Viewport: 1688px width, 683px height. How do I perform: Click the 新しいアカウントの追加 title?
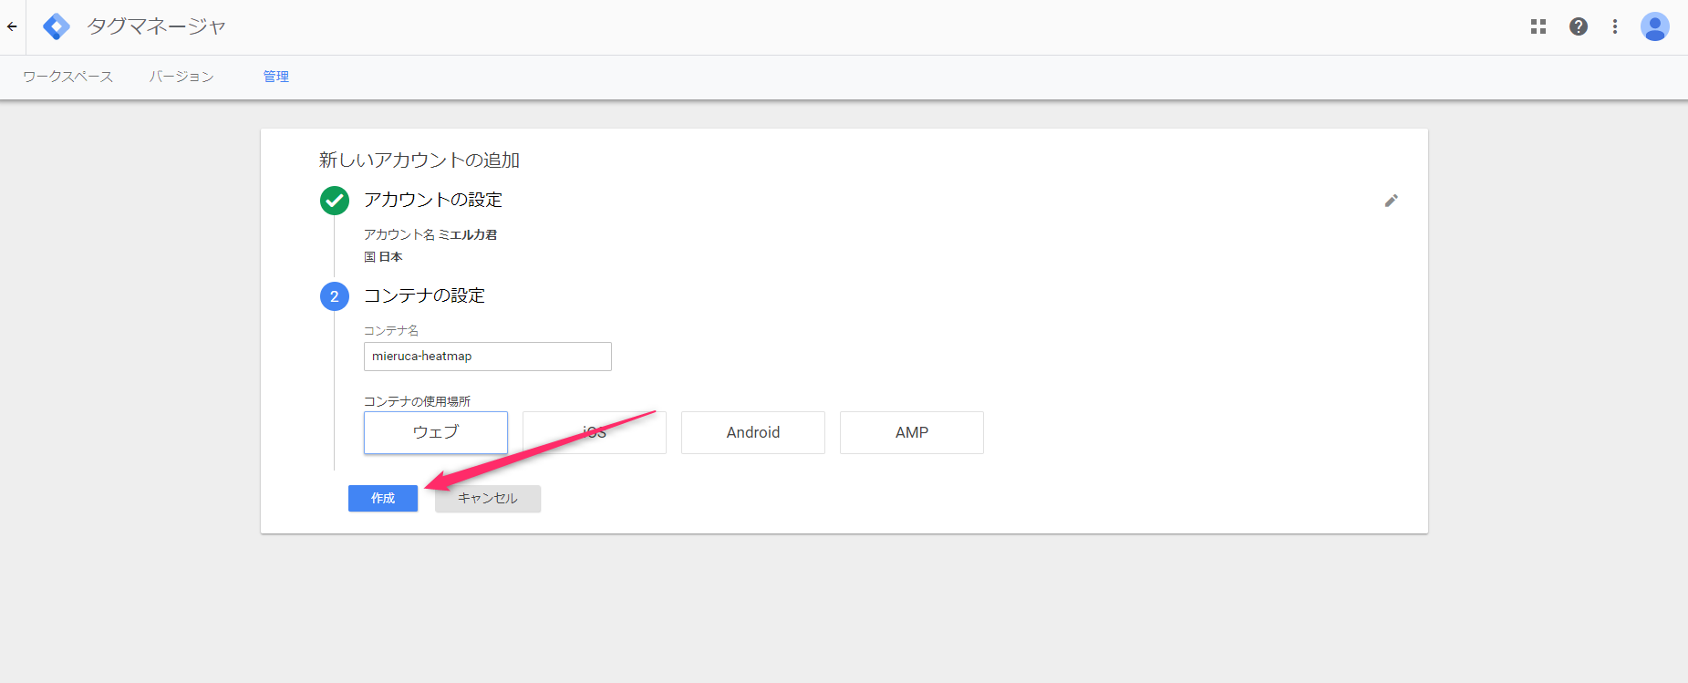click(x=419, y=160)
